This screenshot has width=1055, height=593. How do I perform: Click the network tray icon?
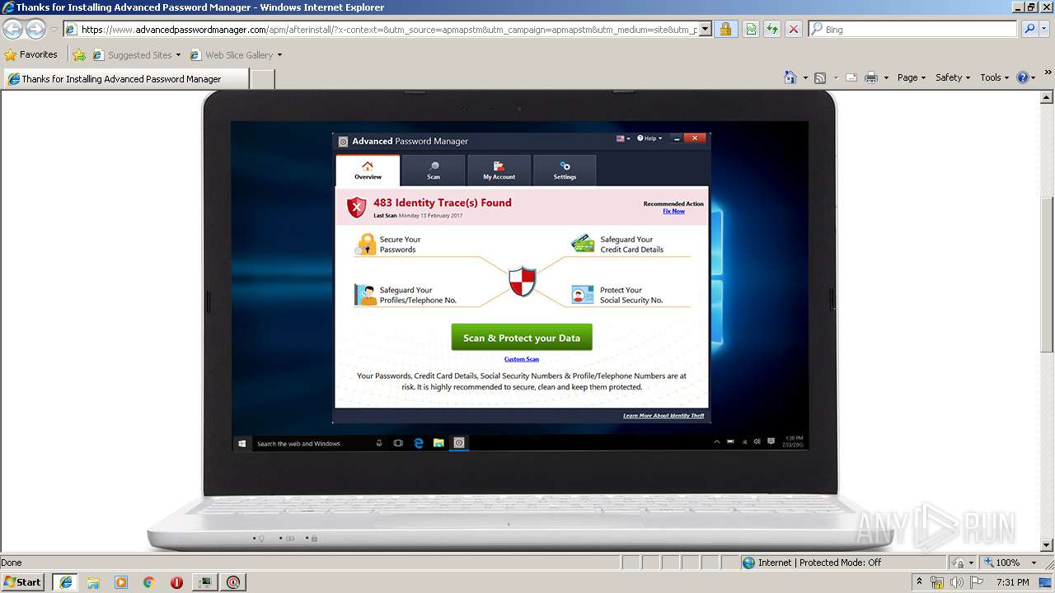pos(937,582)
